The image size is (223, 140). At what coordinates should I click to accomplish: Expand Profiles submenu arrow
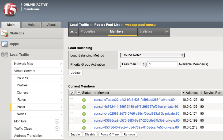[62, 85]
